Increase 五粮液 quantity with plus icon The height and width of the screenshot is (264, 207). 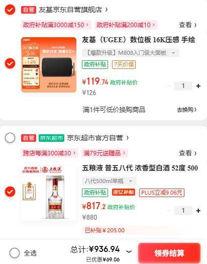(198, 211)
